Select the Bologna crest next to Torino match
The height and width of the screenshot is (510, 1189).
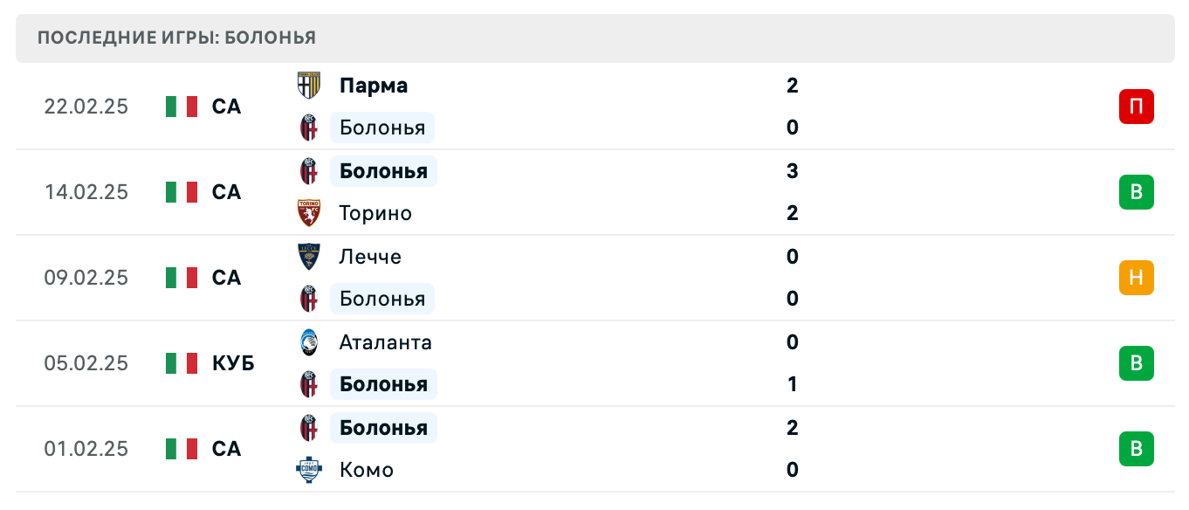pos(309,169)
